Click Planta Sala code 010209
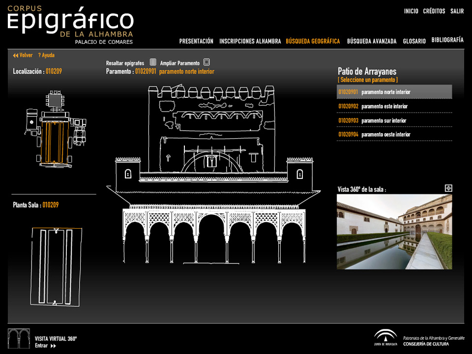The height and width of the screenshot is (354, 472). click(50, 205)
